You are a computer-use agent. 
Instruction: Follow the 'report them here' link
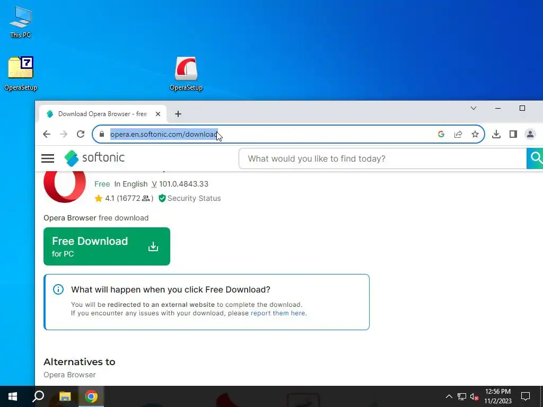point(278,313)
